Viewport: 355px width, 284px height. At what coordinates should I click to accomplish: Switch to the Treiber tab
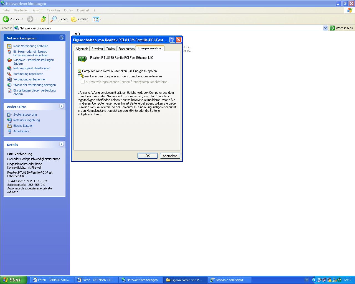[111, 49]
